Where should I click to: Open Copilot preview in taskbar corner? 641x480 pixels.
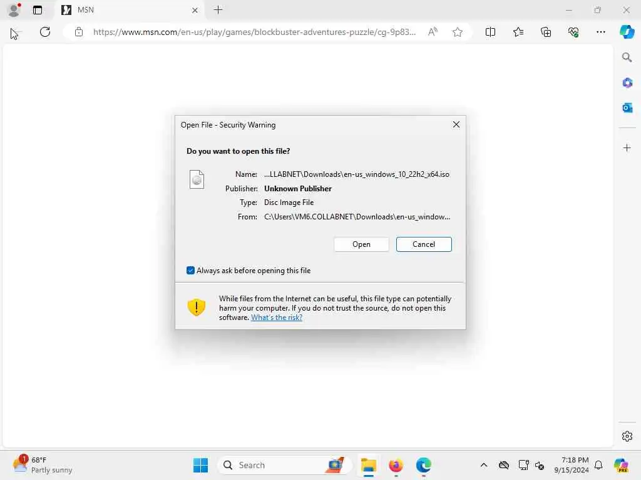(x=621, y=465)
